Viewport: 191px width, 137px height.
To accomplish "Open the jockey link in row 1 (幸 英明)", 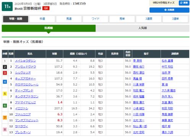I will [138, 61].
